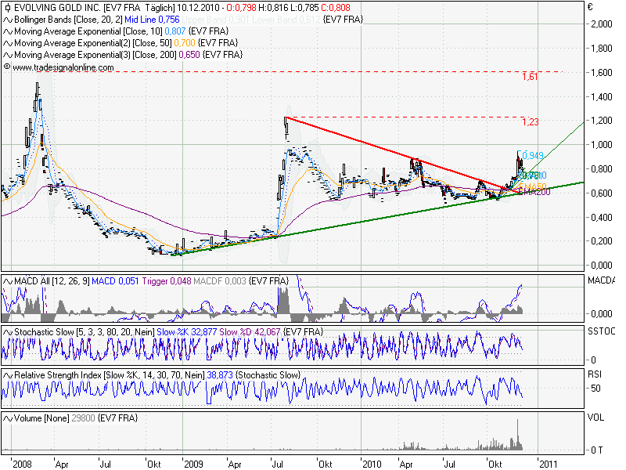Click the Moving Average Exponential [Close, 10] icon

(x=7, y=31)
